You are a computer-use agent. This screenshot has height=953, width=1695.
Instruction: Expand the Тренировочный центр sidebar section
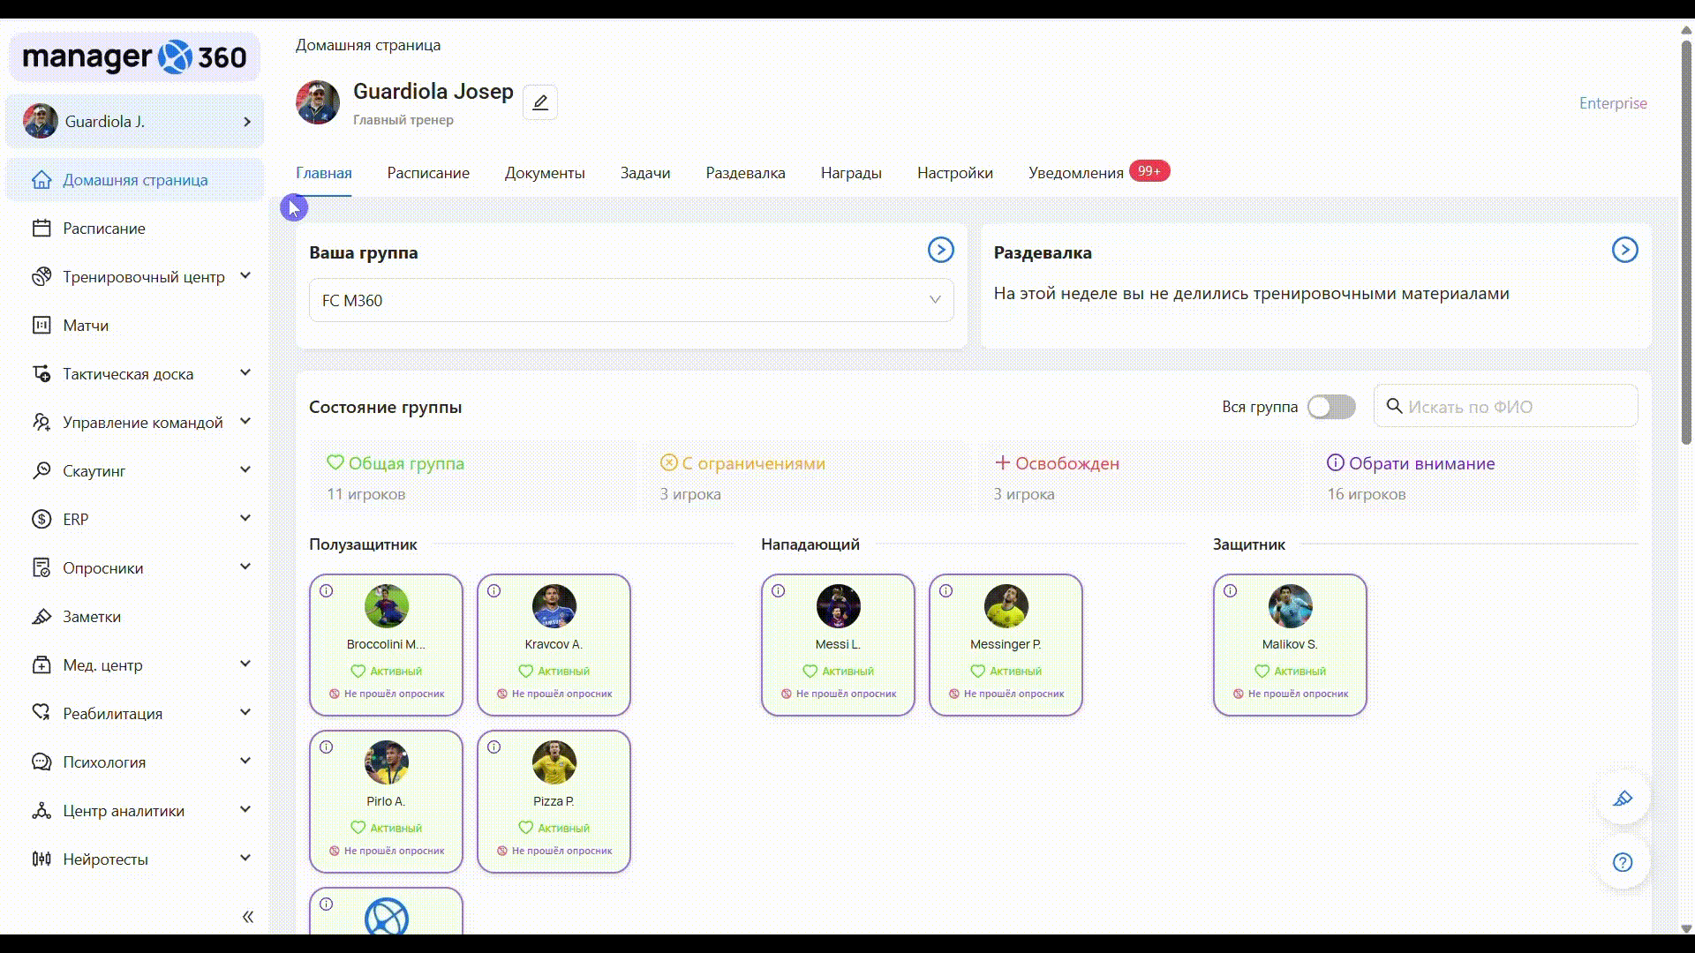[x=144, y=277]
